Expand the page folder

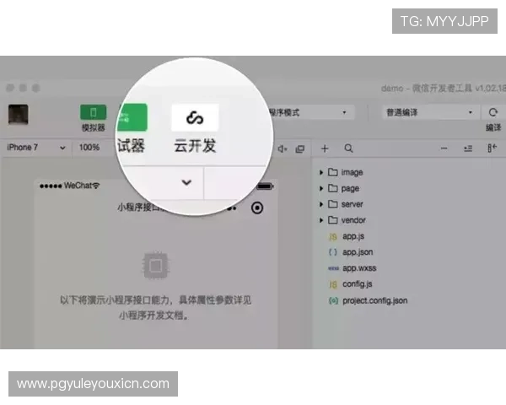point(321,188)
